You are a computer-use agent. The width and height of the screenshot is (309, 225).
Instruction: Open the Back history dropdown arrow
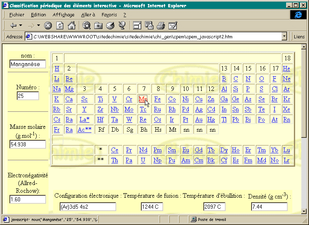[21, 25]
